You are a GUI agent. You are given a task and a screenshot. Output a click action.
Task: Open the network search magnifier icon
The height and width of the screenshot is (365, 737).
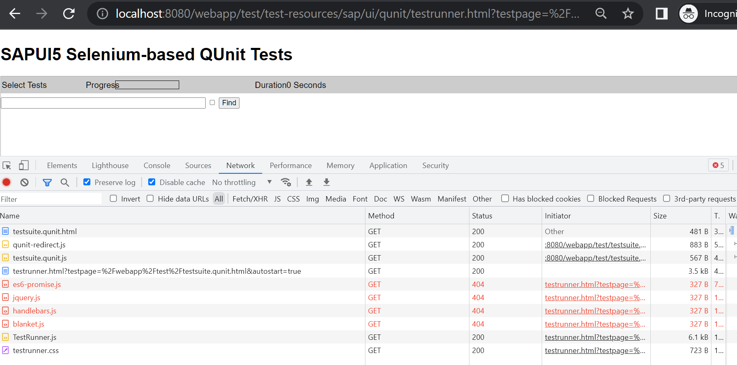click(65, 182)
